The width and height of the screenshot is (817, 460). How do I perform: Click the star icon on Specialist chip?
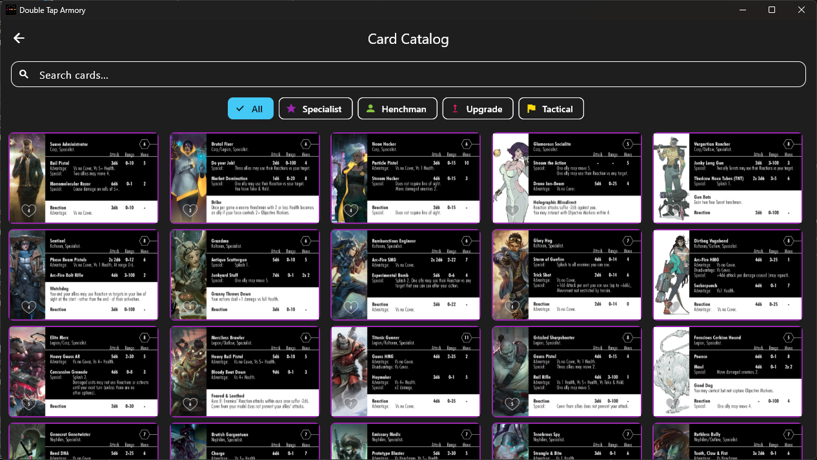291,108
